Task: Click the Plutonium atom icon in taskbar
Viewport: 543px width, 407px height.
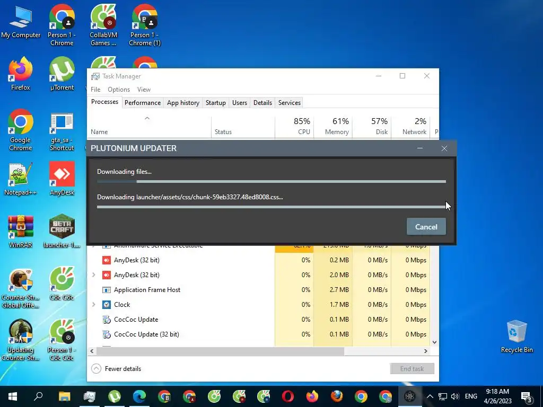Action: (410, 396)
